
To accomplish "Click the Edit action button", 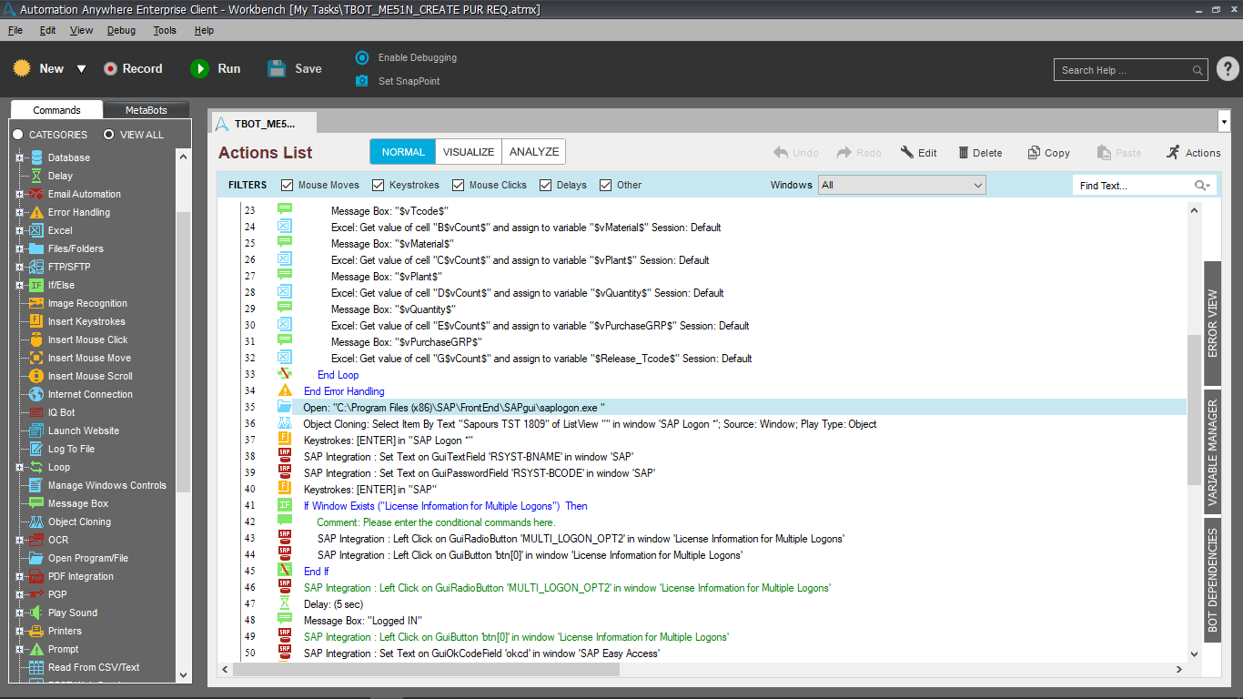I will (918, 153).
